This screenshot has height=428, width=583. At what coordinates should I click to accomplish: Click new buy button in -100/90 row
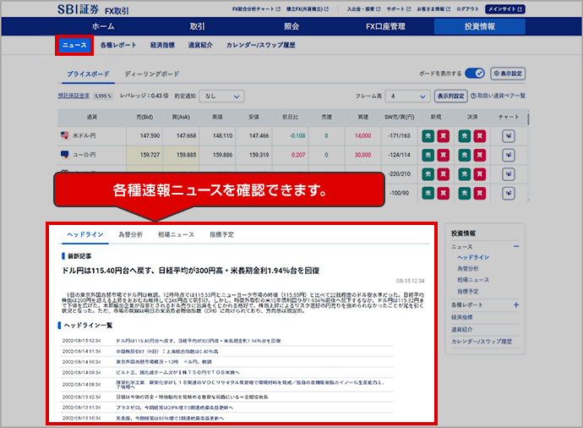pos(444,193)
